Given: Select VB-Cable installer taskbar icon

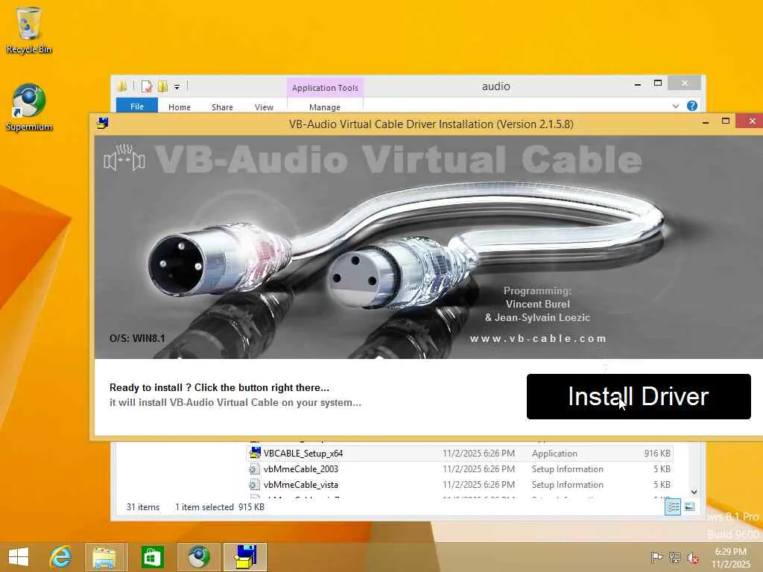Looking at the screenshot, I should point(245,557).
